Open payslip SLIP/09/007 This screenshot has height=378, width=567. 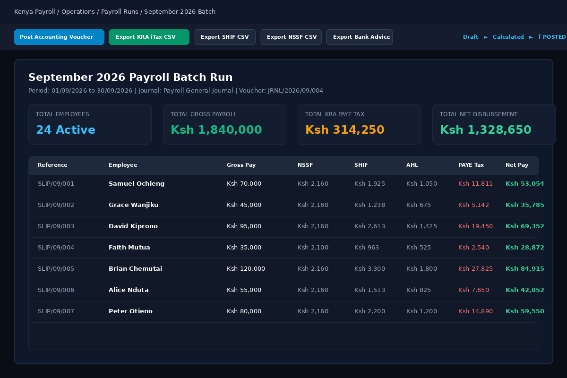click(56, 311)
